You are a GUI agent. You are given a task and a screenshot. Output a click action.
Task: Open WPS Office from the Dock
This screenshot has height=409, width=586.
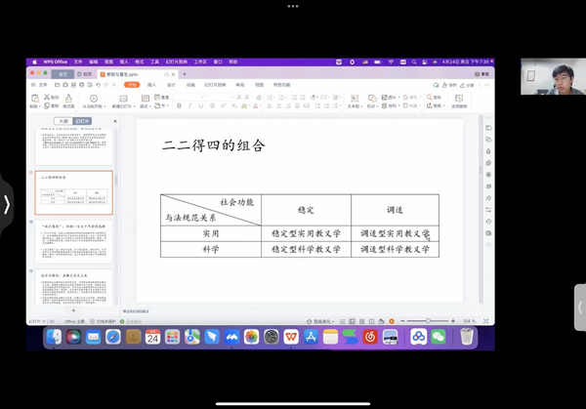(291, 337)
